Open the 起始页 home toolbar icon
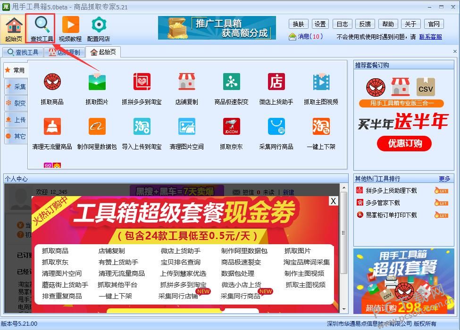Screen dimensions: 460x330 (14, 29)
